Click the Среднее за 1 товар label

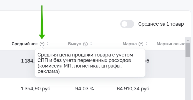point(161,24)
